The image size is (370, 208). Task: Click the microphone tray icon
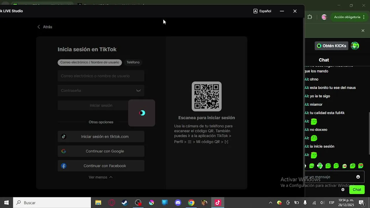pyautogui.click(x=305, y=203)
